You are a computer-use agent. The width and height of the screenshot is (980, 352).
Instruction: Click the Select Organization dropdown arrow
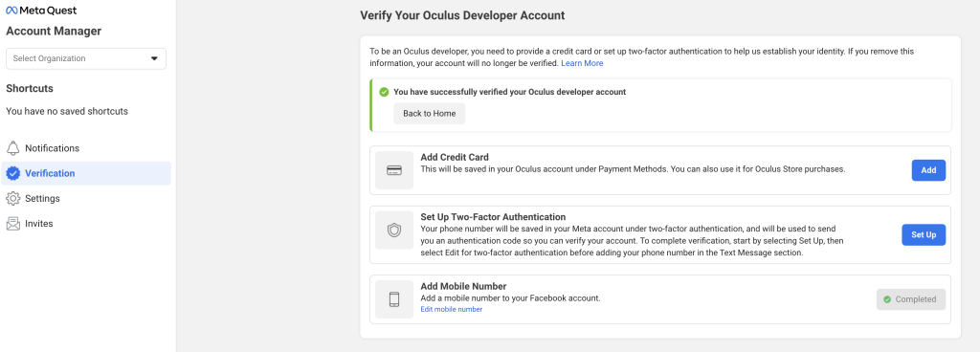tap(154, 58)
